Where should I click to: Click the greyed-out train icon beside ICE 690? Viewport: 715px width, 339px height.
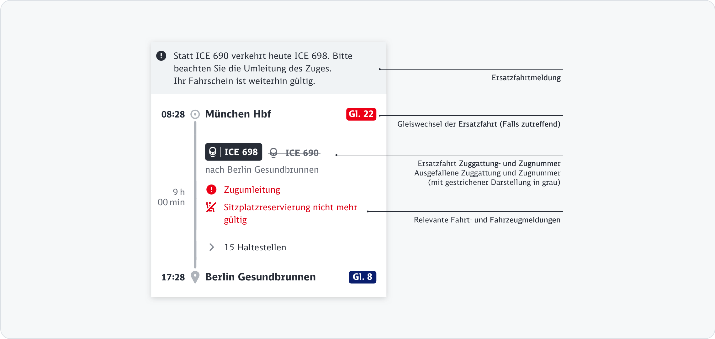(x=274, y=153)
